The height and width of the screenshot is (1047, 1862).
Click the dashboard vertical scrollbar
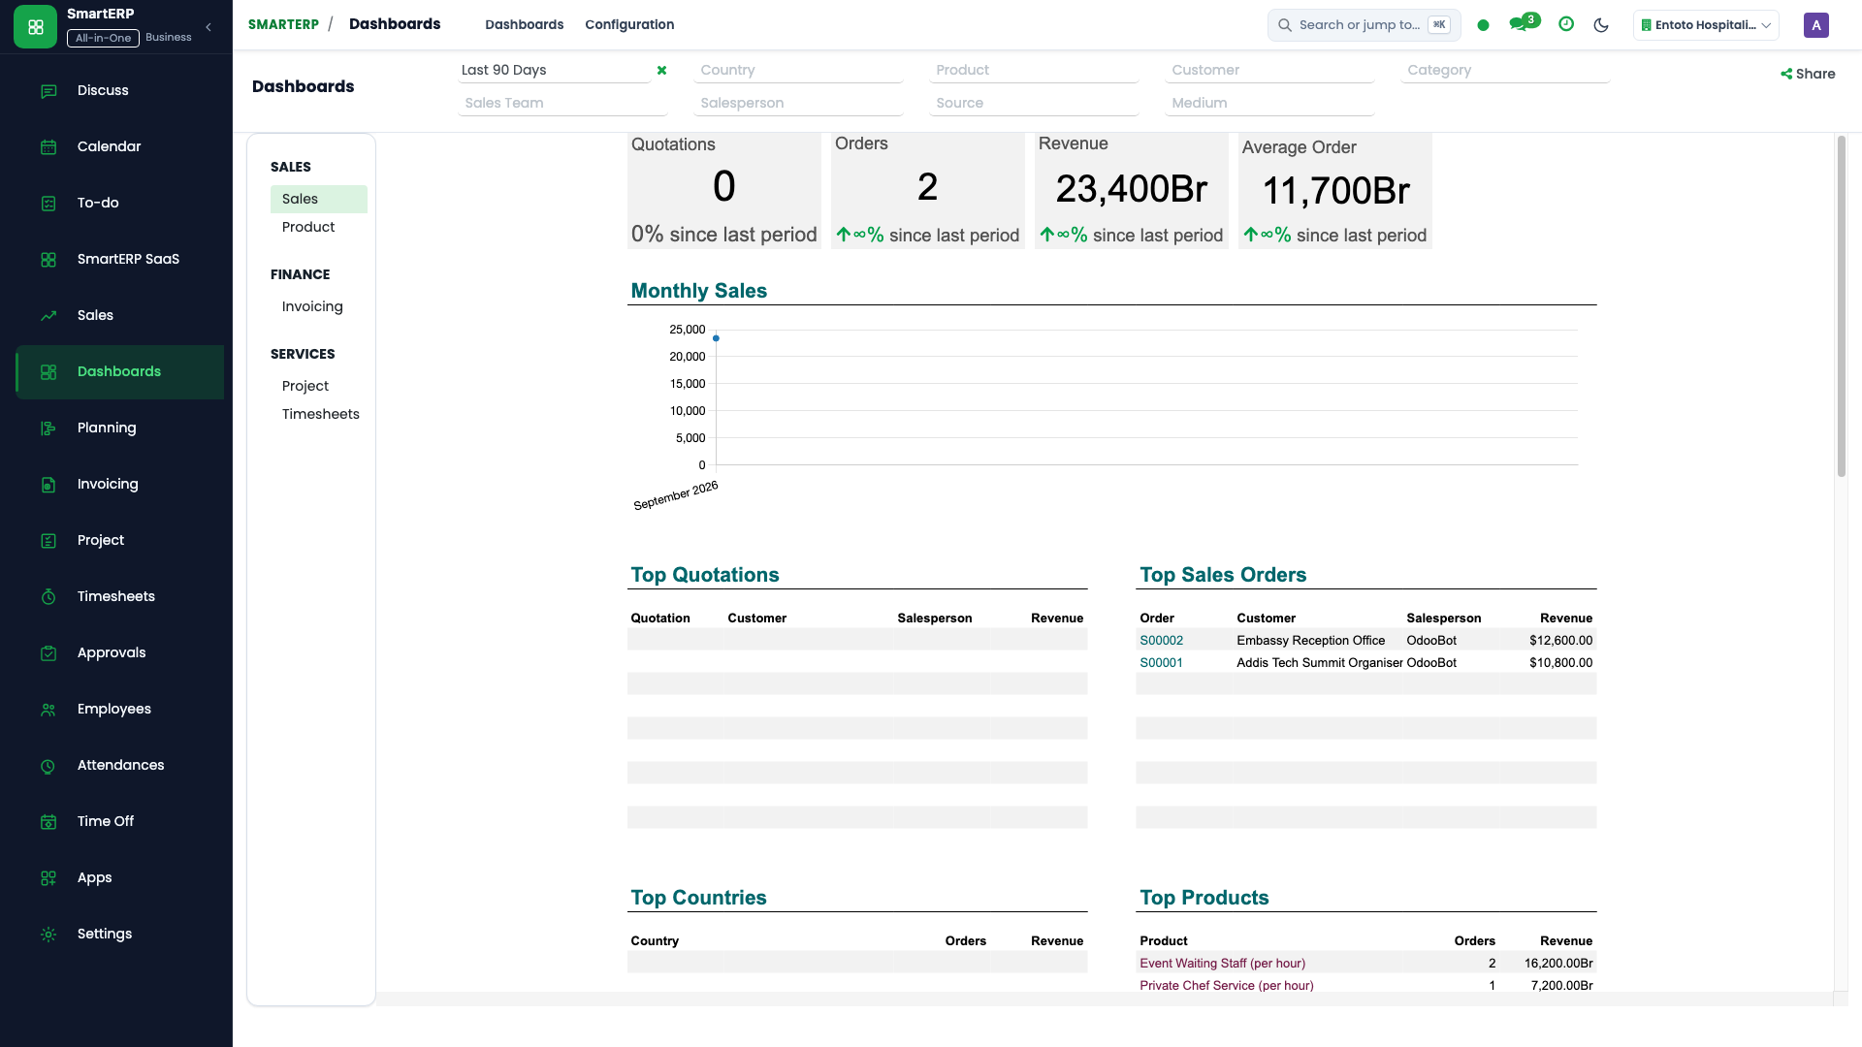click(x=1841, y=306)
